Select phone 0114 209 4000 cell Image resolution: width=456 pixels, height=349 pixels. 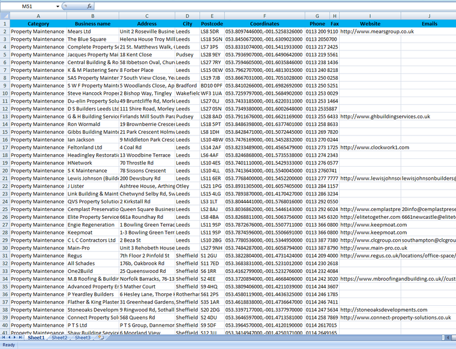317,255
